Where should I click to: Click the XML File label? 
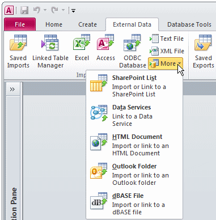tap(172, 51)
